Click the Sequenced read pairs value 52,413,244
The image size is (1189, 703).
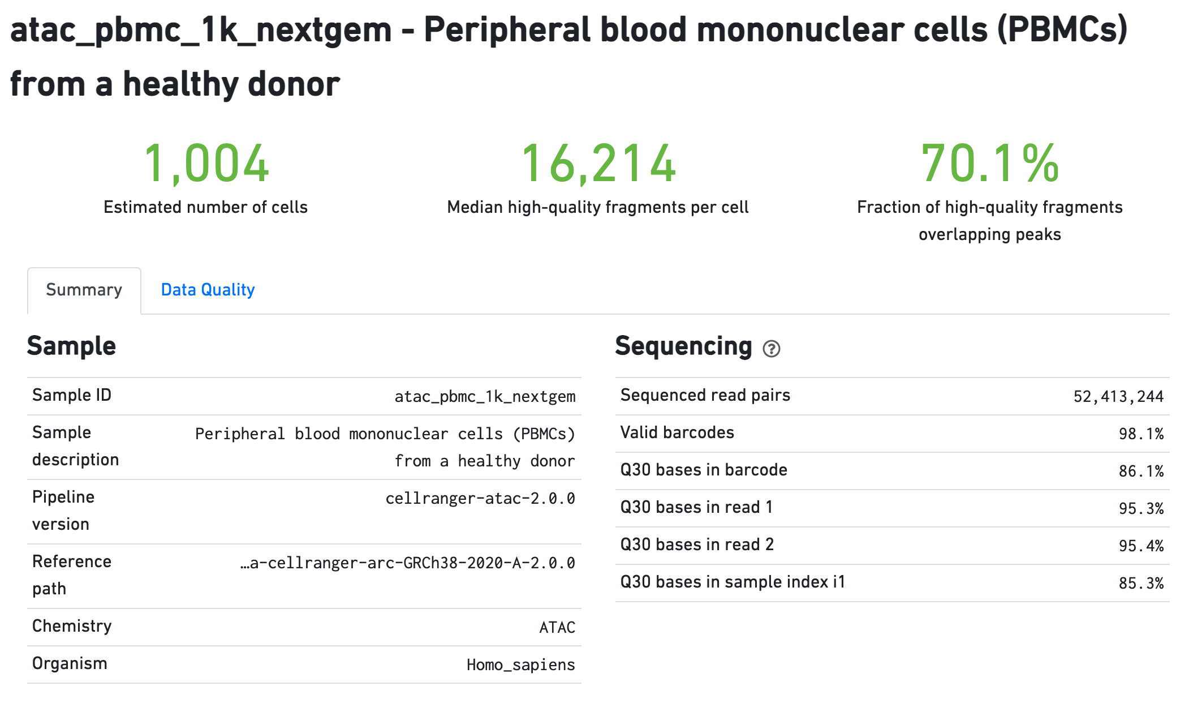click(1118, 396)
